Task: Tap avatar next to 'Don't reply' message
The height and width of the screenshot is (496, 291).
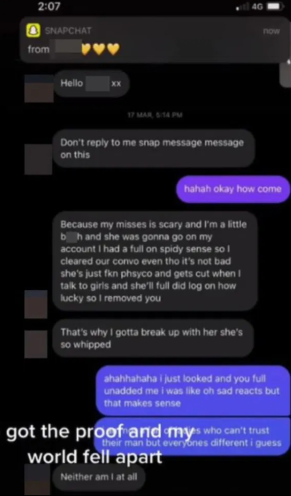Action: 38,159
